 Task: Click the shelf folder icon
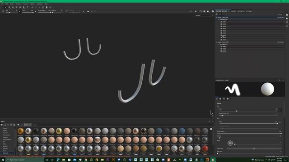[x=2, y=125]
